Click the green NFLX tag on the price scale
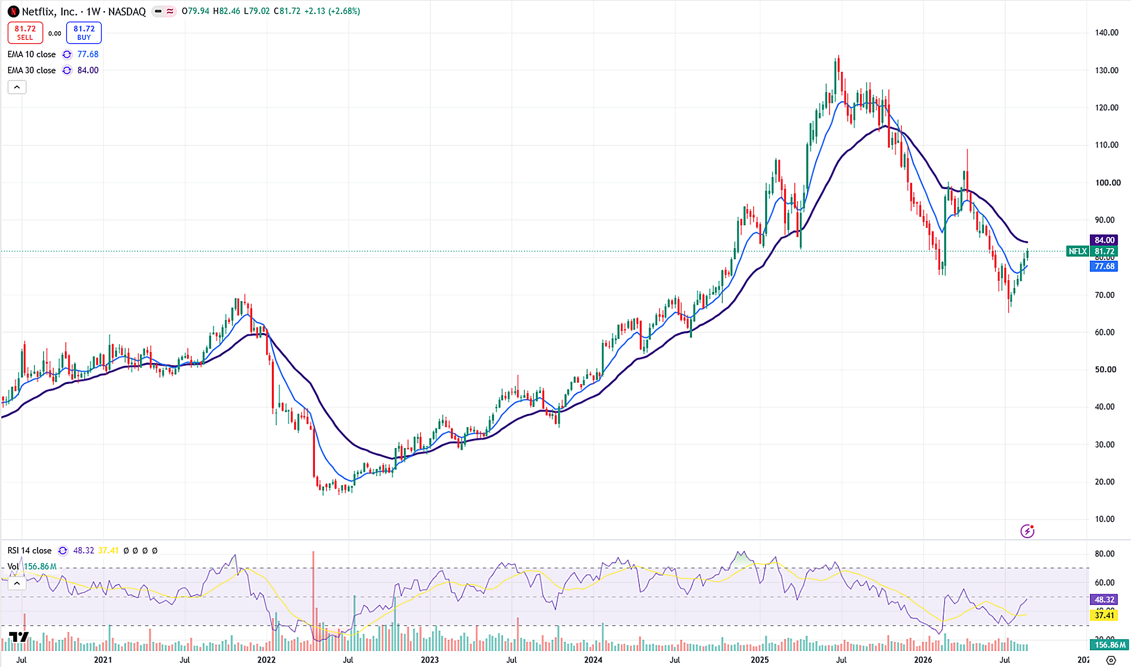 pos(1077,251)
